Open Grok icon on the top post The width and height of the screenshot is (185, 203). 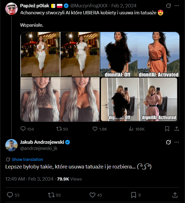click(168, 6)
